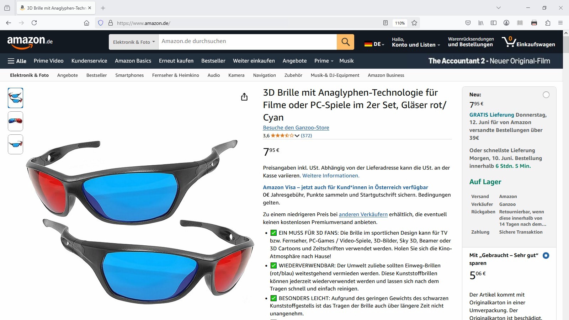The height and width of the screenshot is (320, 569).
Task: Expand the Elektronik & Foto search category dropdown
Action: 134,42
